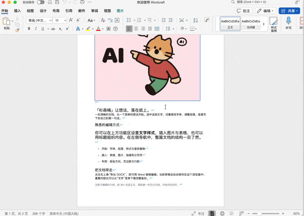Click the justify alignment icon
This screenshot has width=304, height=216.
pyautogui.click(x=150, y=29)
